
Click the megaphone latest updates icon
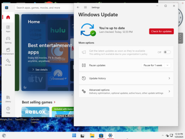coord(84,52)
